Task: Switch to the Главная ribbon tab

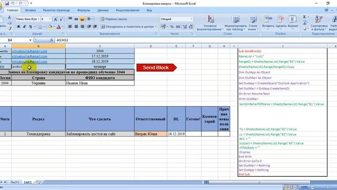Action: 12,10
